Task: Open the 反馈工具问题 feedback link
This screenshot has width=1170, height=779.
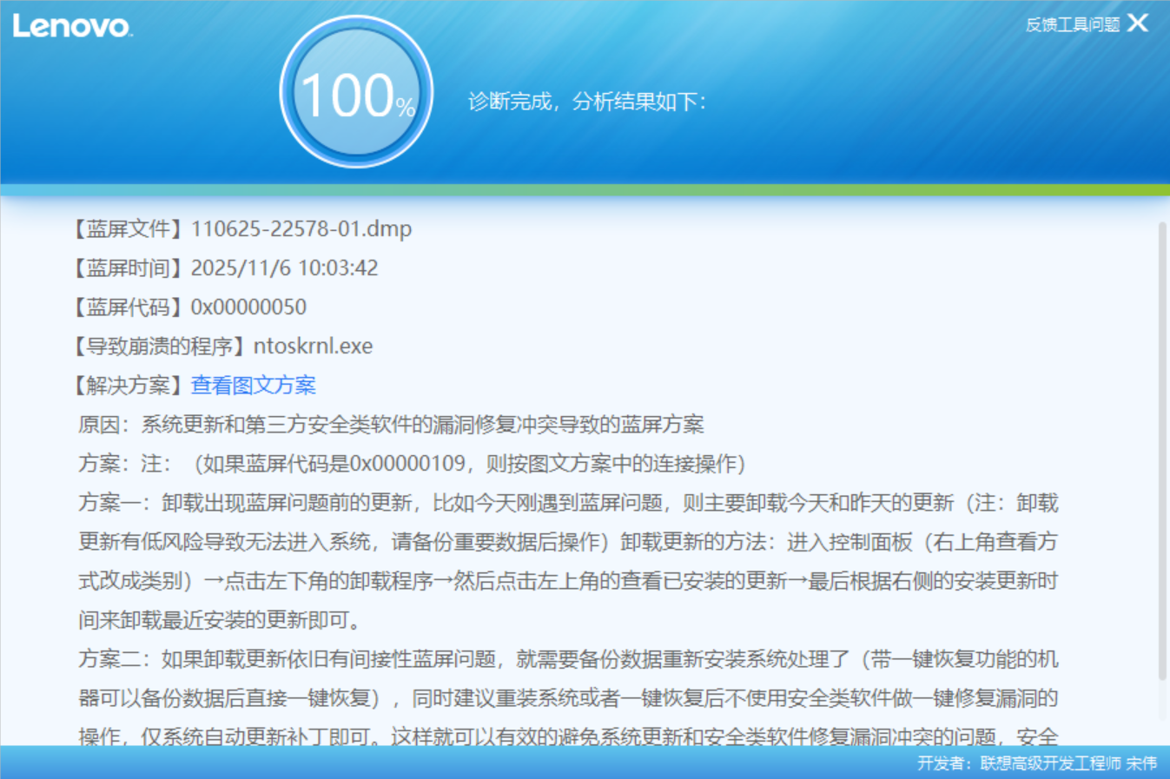Action: pyautogui.click(x=1072, y=24)
